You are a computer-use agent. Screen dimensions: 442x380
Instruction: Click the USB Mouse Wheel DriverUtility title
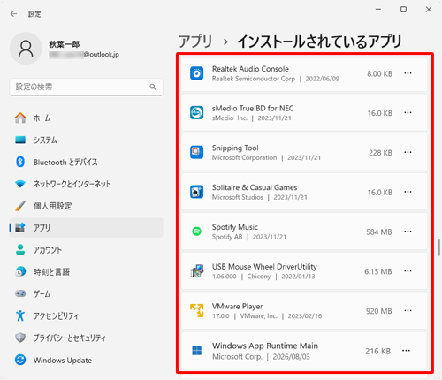264,267
